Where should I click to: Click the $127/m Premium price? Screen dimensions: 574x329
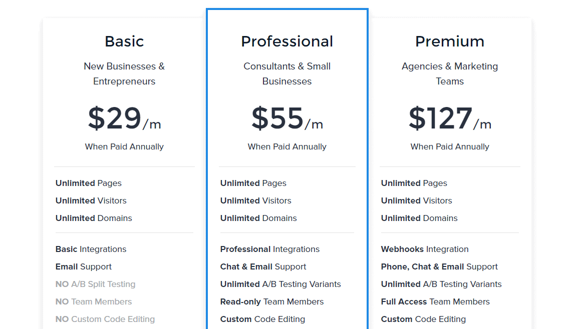click(450, 118)
